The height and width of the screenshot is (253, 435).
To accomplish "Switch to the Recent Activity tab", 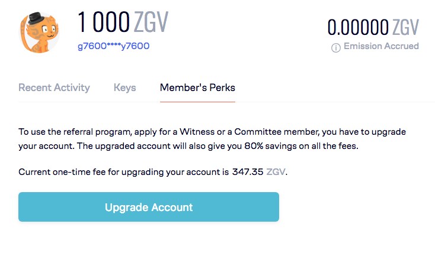I will click(x=54, y=87).
